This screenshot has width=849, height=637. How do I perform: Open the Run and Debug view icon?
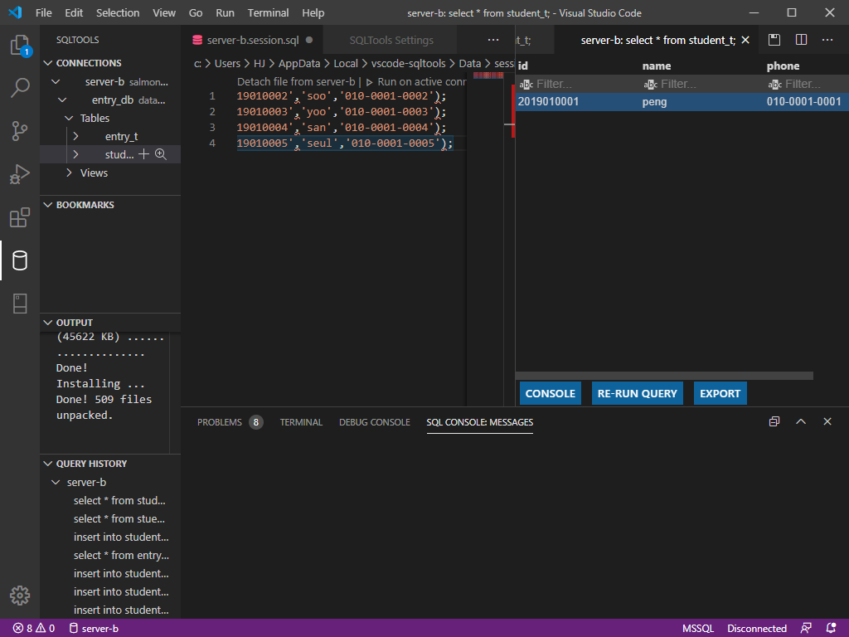tap(20, 174)
